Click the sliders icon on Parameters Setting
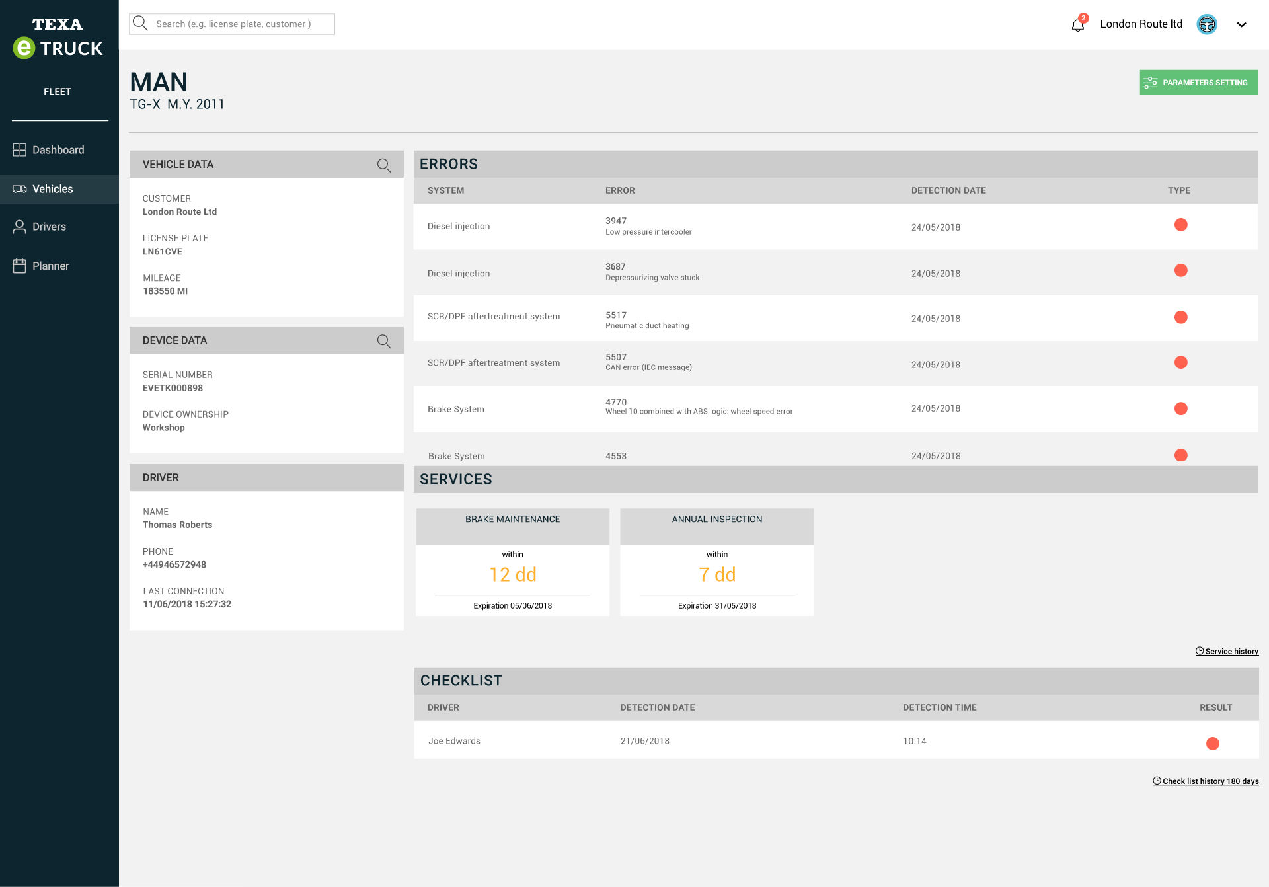This screenshot has height=887, width=1269. [1151, 83]
